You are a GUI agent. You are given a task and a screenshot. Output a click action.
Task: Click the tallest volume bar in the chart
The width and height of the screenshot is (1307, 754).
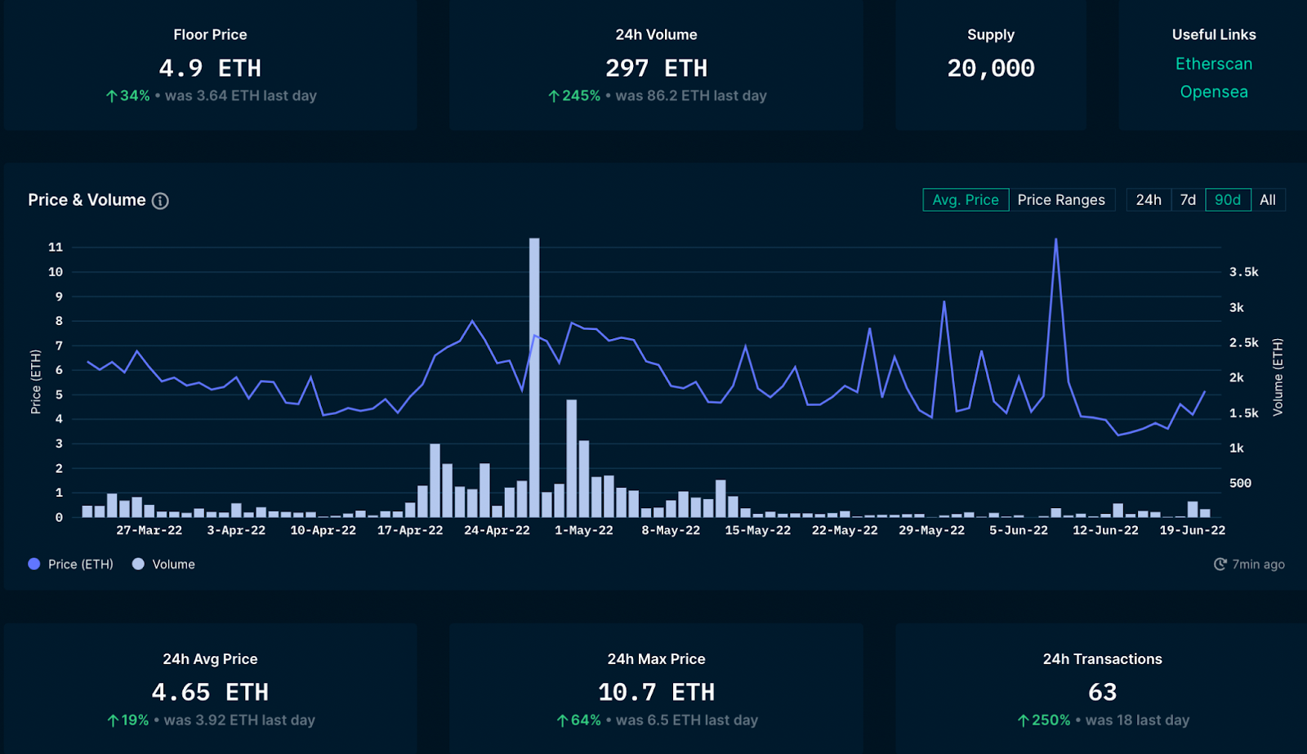(534, 377)
